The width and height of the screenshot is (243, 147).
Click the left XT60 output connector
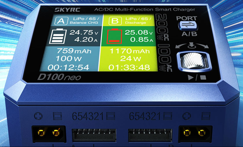(49, 134)
